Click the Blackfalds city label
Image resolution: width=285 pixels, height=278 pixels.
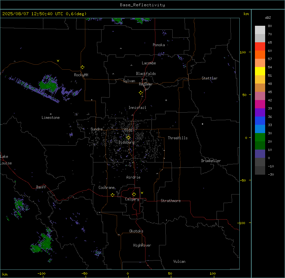pyautogui.click(x=146, y=74)
